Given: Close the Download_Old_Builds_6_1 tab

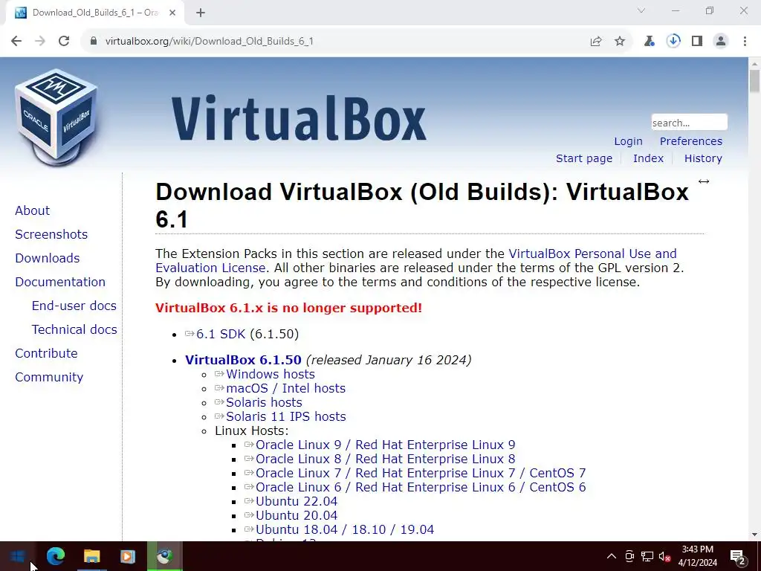Looking at the screenshot, I should (172, 13).
